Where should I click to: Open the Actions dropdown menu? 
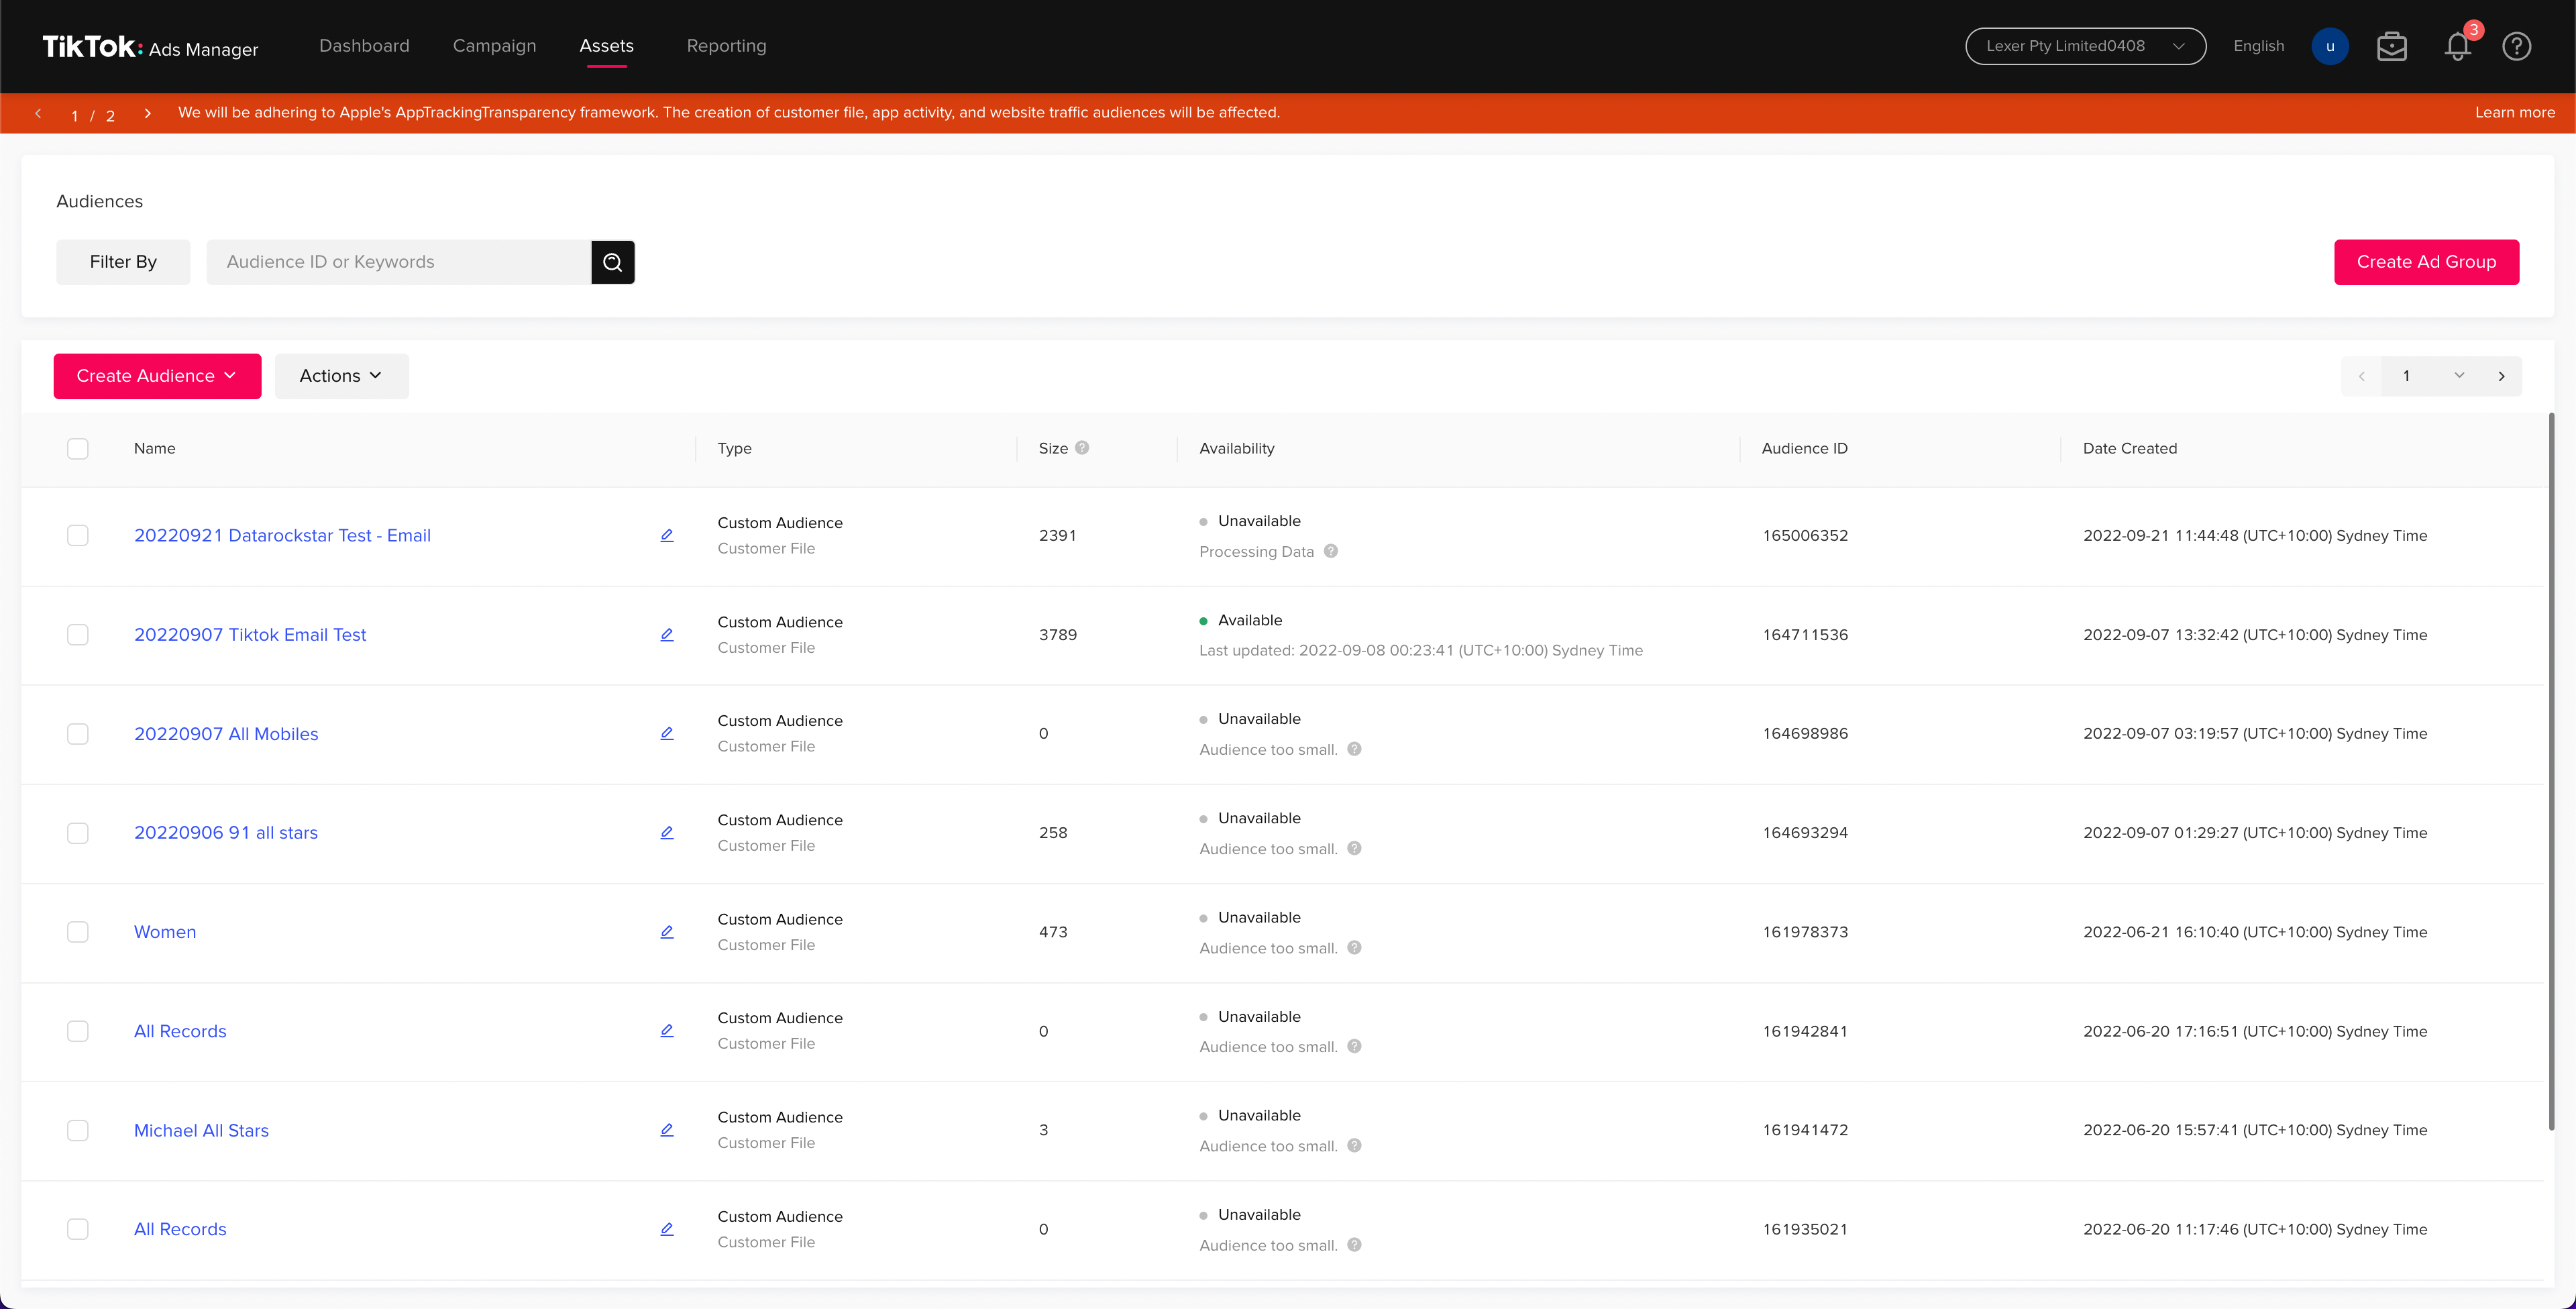coord(341,376)
